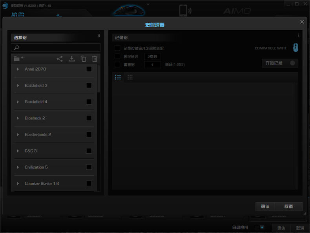
Task: Close the macro manager dialog
Action: point(302,22)
